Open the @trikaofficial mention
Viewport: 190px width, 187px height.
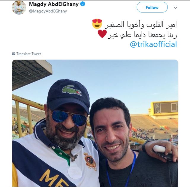[154, 44]
